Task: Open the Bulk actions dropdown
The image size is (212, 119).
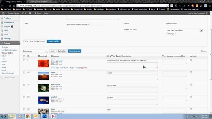Action: click(35, 51)
